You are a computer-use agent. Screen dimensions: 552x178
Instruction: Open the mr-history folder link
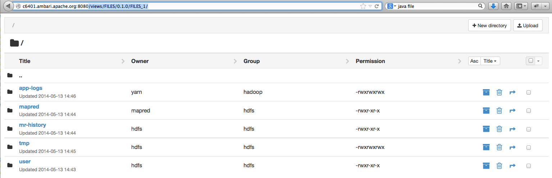point(32,125)
